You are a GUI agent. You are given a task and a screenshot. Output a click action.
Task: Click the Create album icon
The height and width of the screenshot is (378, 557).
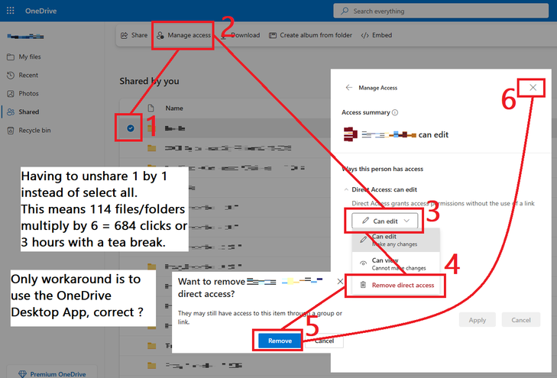pos(273,35)
